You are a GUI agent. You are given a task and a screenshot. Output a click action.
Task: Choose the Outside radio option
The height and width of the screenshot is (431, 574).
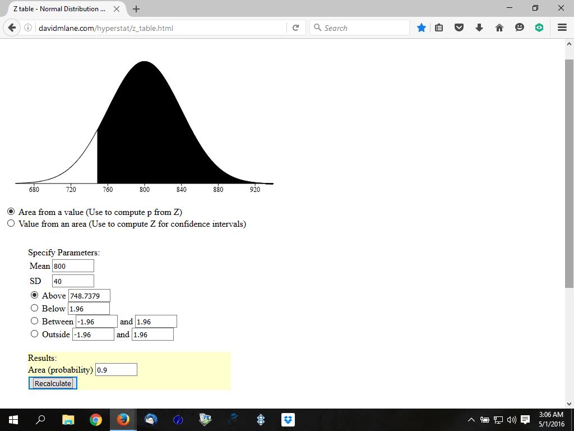(x=34, y=333)
